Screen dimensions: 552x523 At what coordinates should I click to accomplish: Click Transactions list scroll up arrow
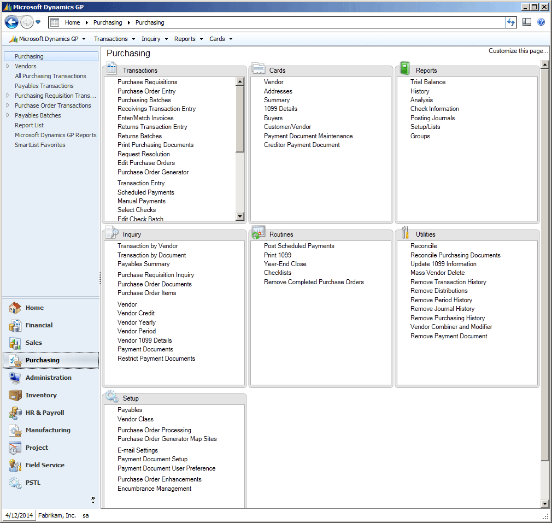[240, 81]
